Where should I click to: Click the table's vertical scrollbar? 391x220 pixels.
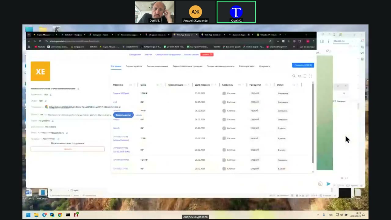[x=313, y=122]
